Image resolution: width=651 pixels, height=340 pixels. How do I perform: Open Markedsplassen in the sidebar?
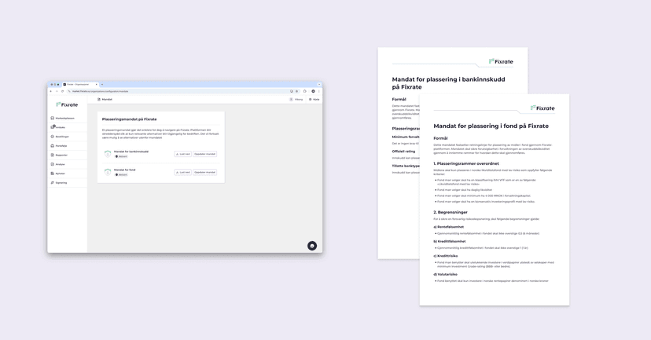pos(64,119)
